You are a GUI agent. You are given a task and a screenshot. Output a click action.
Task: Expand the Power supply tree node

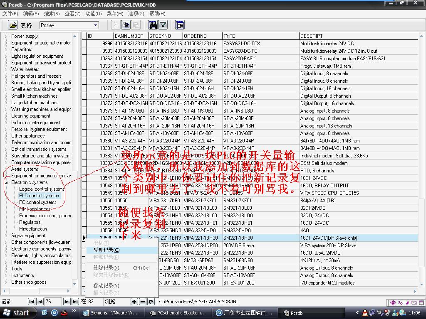tap(6, 36)
